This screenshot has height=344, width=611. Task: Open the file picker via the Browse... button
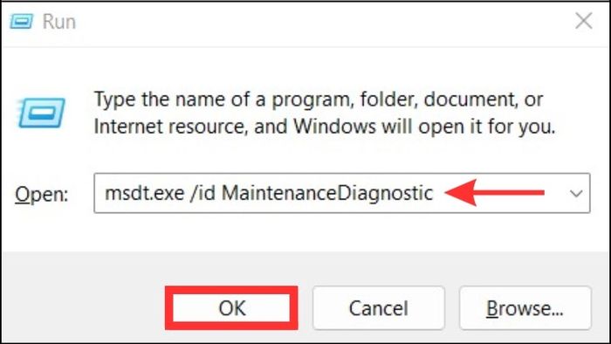coord(525,308)
